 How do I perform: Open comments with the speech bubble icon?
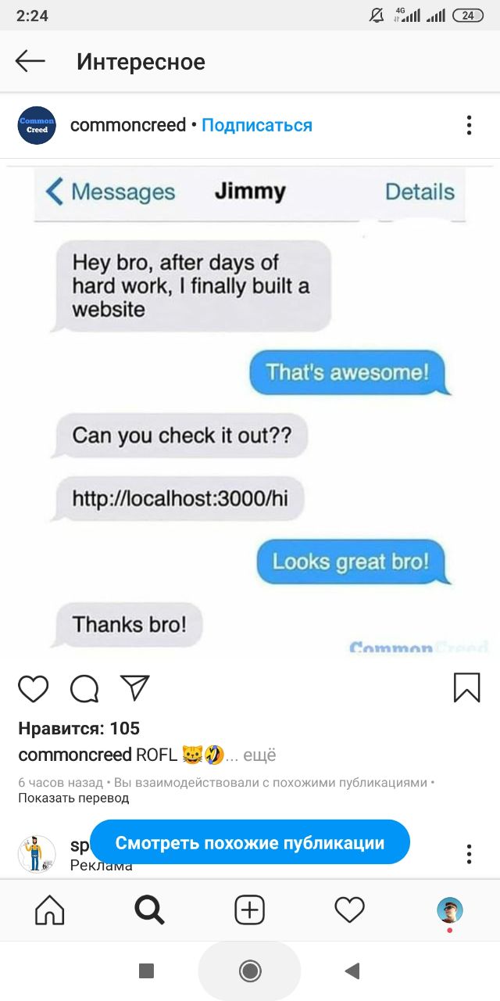pyautogui.click(x=84, y=688)
